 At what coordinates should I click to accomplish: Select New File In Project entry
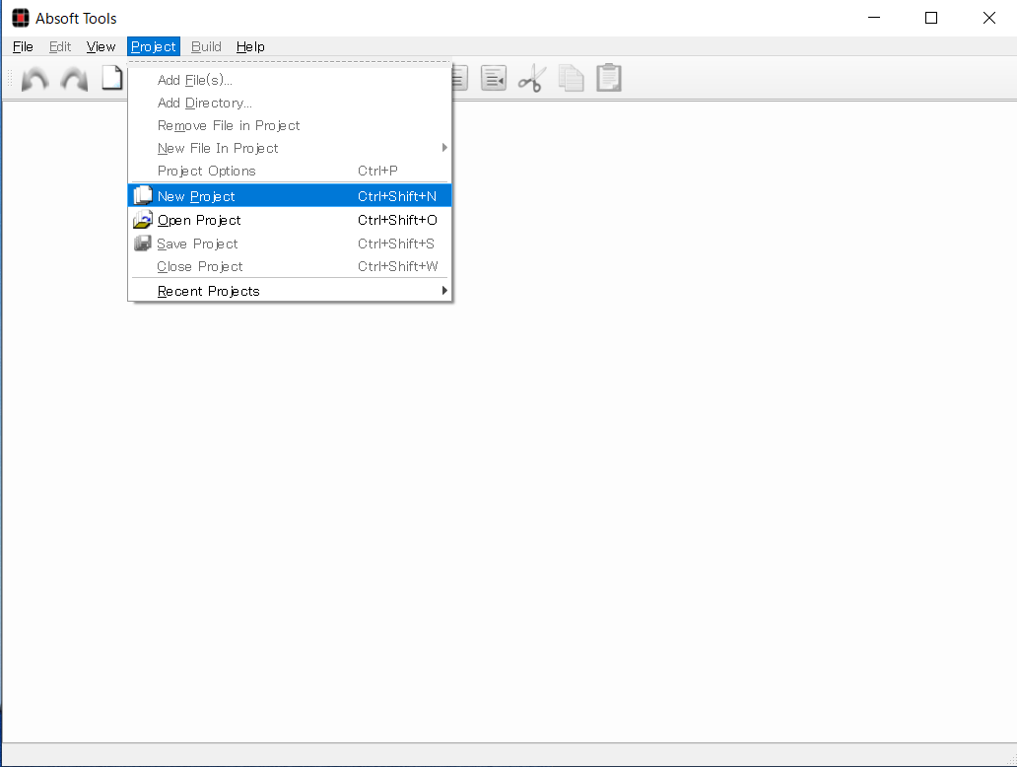coord(290,148)
